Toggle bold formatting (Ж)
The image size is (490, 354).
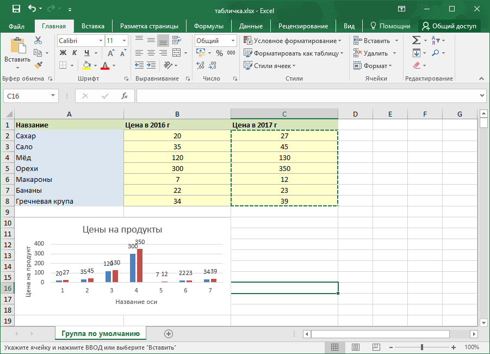pyautogui.click(x=62, y=53)
